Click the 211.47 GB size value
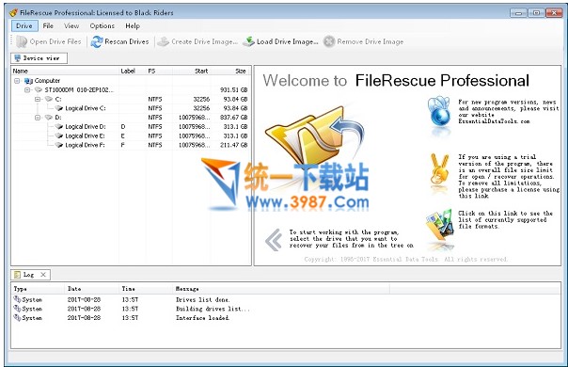The height and width of the screenshot is (367, 568). (233, 145)
